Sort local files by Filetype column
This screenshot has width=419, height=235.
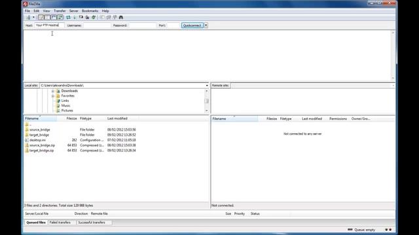[92, 119]
